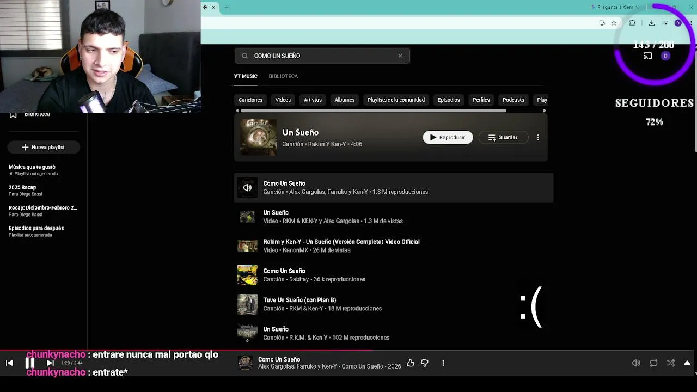
Task: Skip to the next track
Action: 50,363
